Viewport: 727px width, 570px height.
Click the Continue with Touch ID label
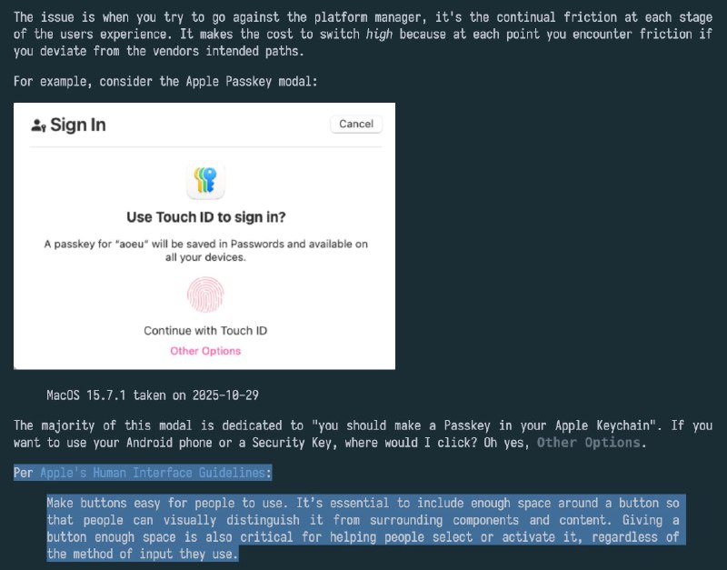[205, 330]
